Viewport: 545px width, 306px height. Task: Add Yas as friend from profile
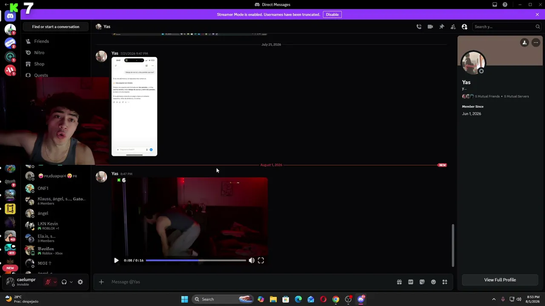click(x=525, y=42)
